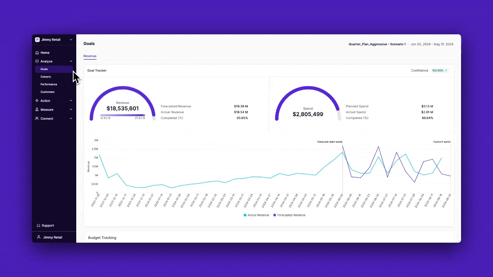Click the date range Jun 02 - Aug 31

click(432, 44)
